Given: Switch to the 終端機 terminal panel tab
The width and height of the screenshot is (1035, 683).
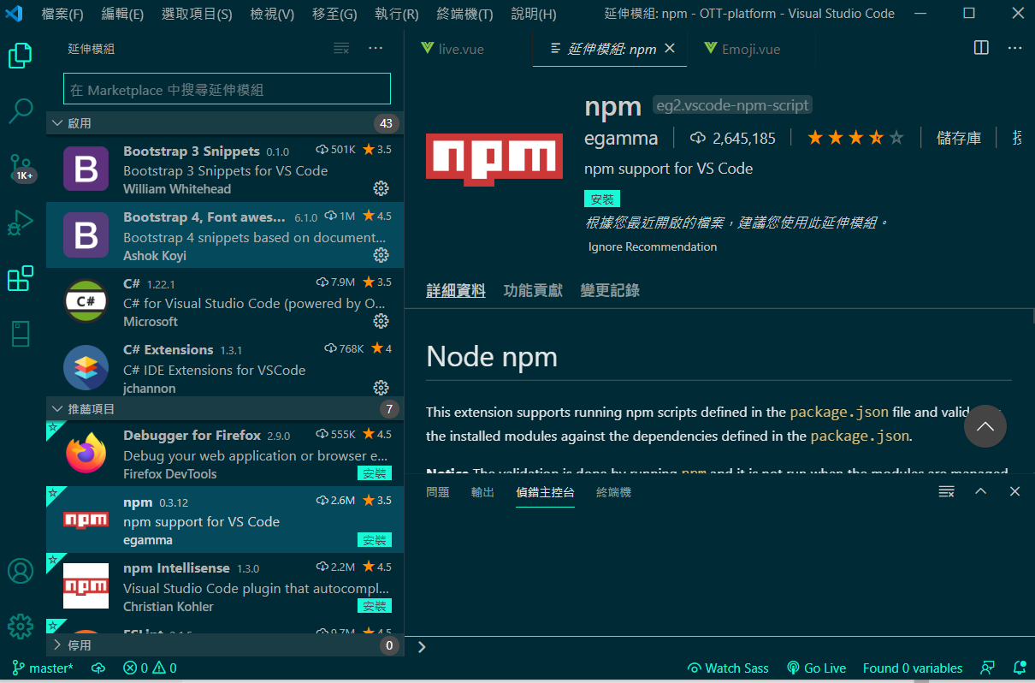Looking at the screenshot, I should tap(613, 492).
